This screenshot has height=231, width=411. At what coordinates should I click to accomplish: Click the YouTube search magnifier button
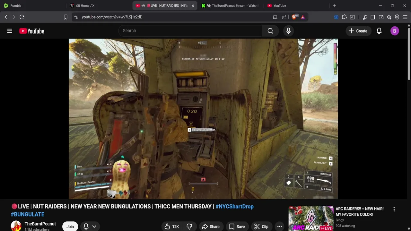[270, 31]
